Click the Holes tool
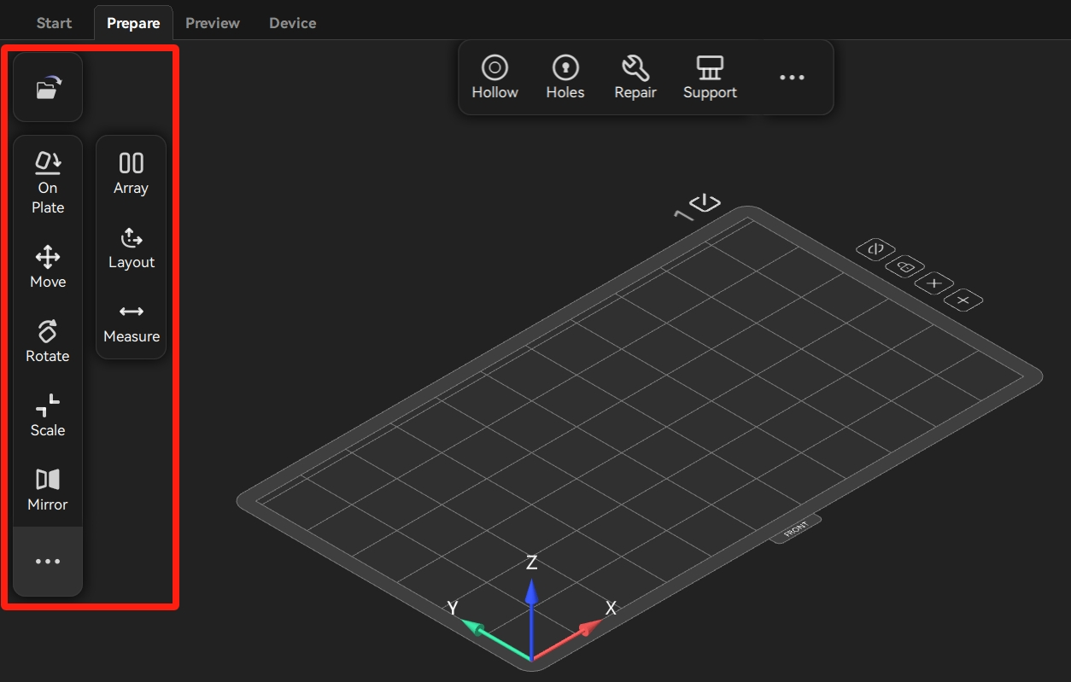 565,77
